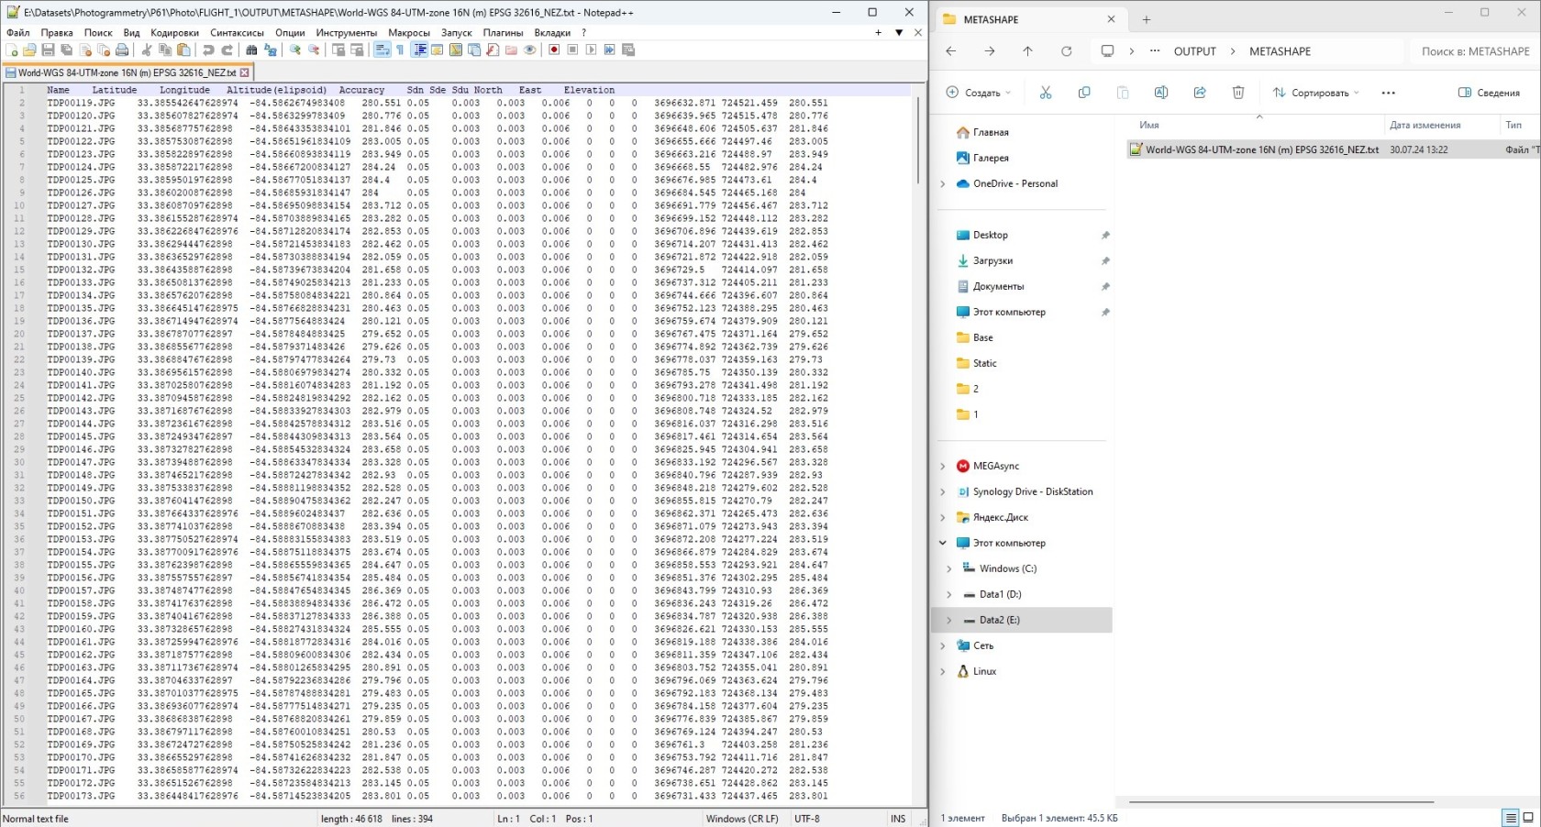
Task: Switch Explorer to details list view icon
Action: click(1510, 818)
